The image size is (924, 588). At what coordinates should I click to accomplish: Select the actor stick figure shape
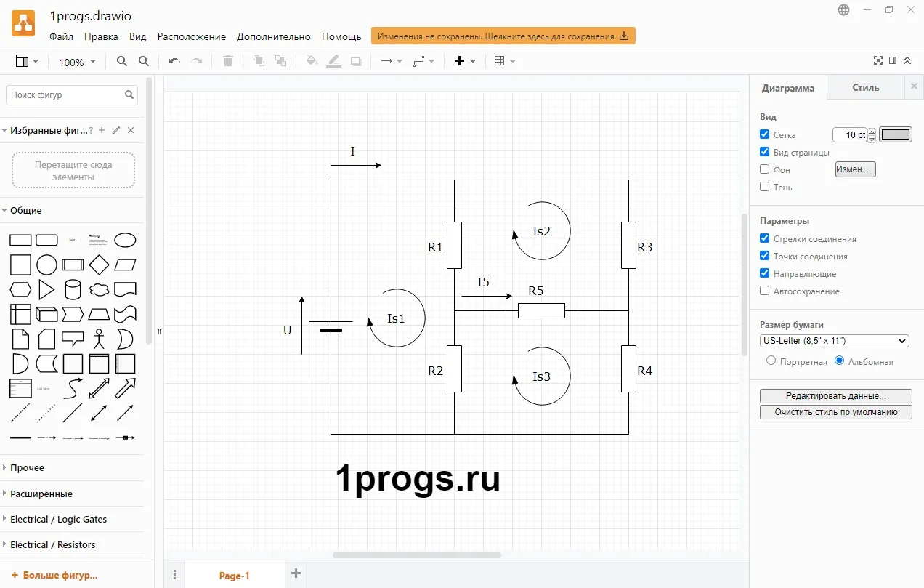[100, 339]
